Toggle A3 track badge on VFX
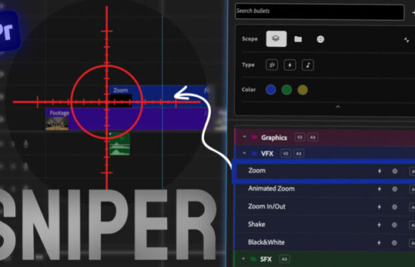Viewport: 415px width, 267px height. pos(299,154)
